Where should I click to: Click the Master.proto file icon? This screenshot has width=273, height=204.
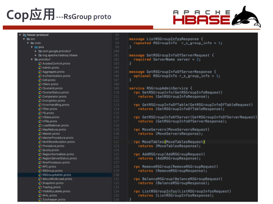click(x=40, y=134)
